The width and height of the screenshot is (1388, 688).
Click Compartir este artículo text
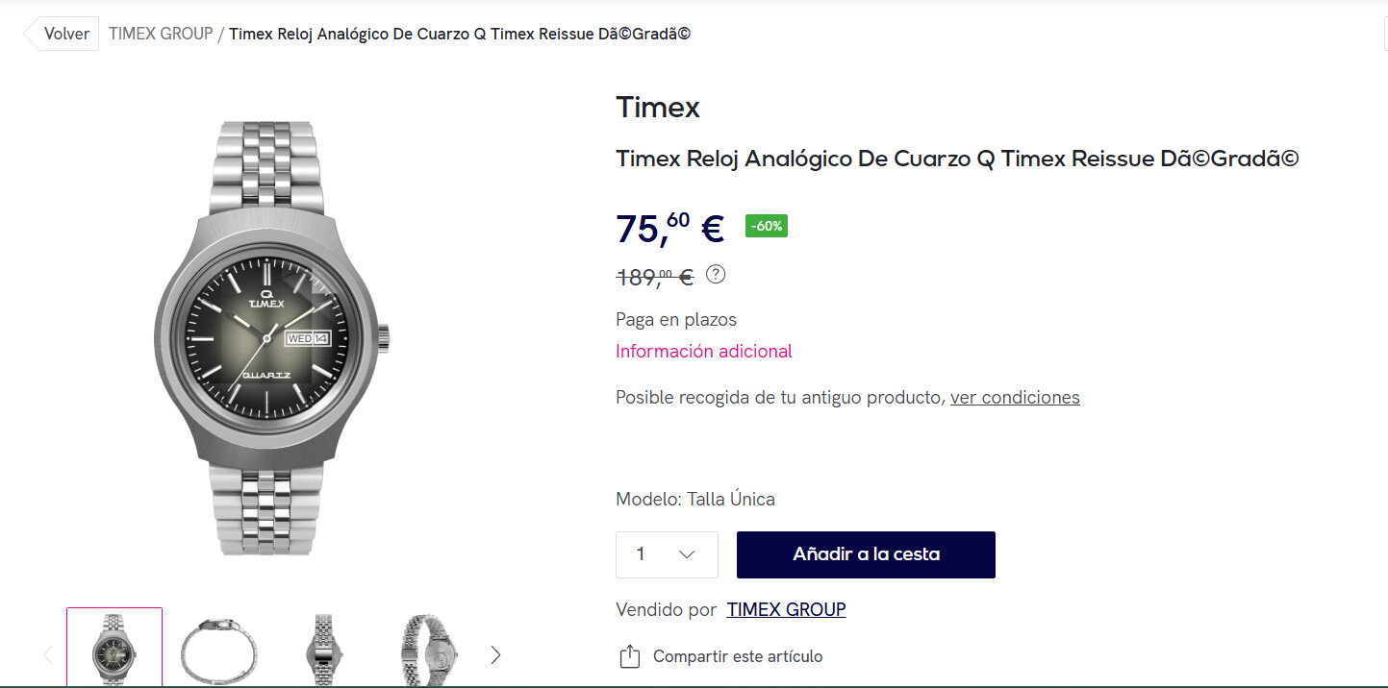pyautogui.click(x=738, y=656)
